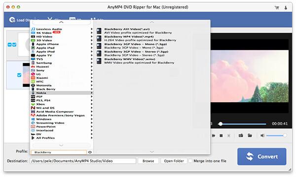The width and height of the screenshot is (296, 177).
Task: Adjust the volume slider handle
Action: [x=285, y=135]
